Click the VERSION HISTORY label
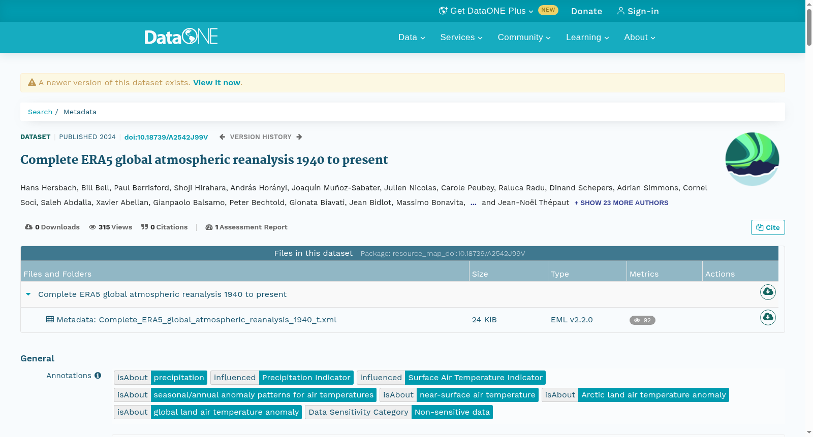The image size is (813, 437). pos(261,137)
